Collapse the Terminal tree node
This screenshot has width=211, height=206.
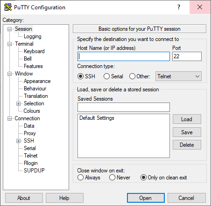tap(10, 44)
